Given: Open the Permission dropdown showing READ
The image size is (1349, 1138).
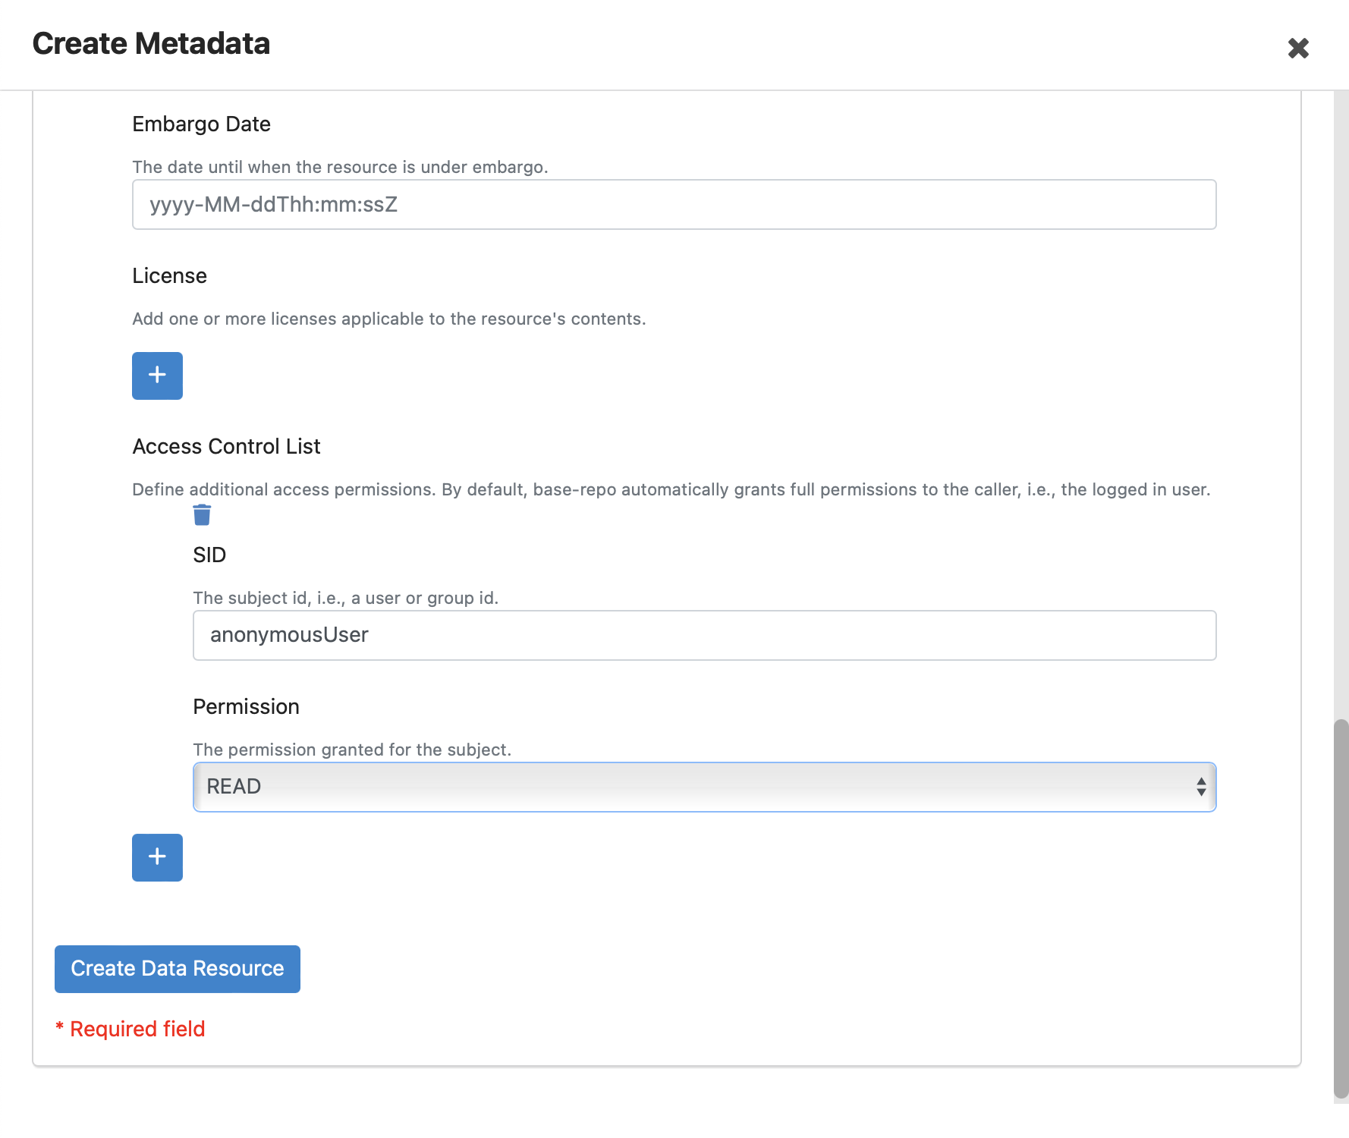Looking at the screenshot, I should [x=704, y=787].
